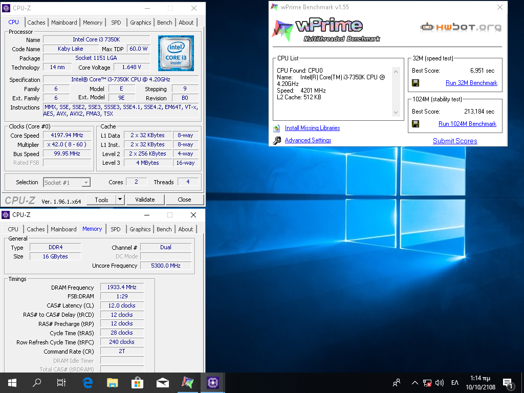Viewport: 524px width, 393px height.
Task: Click Install Missing Libraries link
Action: click(312, 128)
